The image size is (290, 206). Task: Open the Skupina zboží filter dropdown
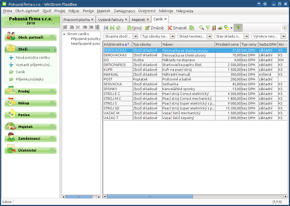click(x=135, y=36)
